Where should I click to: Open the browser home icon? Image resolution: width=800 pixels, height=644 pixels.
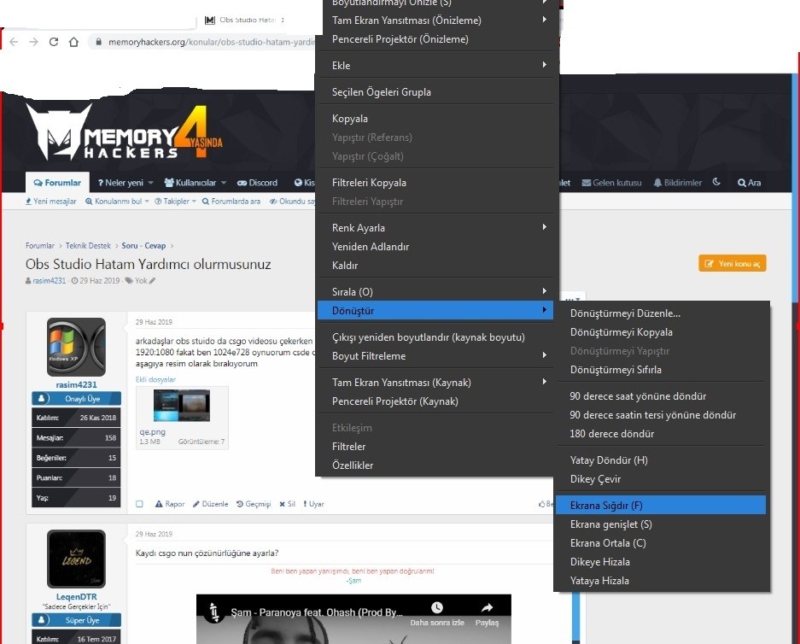(73, 42)
